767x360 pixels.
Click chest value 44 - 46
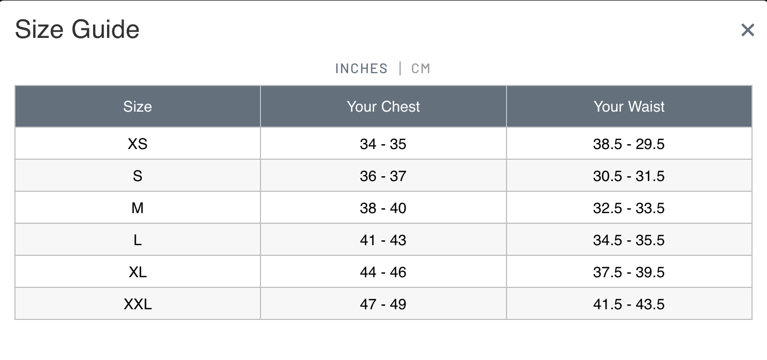[x=383, y=272]
